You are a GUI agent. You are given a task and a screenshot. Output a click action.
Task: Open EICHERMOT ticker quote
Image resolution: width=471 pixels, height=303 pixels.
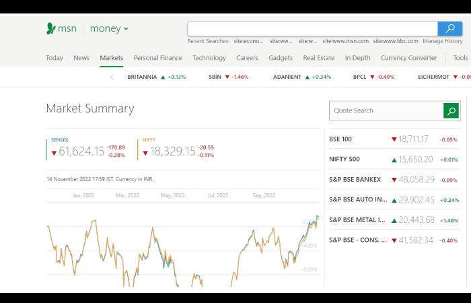[444, 77]
